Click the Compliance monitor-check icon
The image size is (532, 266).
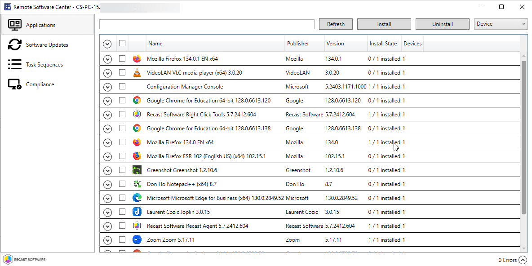pyautogui.click(x=14, y=84)
